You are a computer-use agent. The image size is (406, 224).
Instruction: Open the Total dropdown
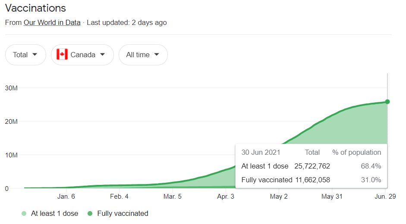tap(25, 55)
